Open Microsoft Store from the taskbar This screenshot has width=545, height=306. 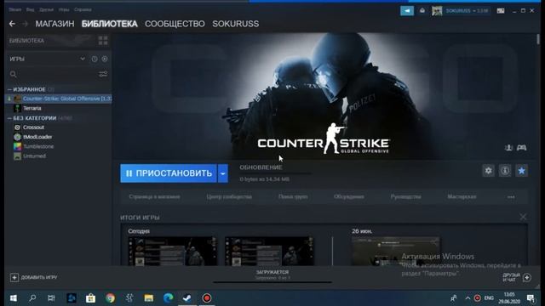tap(91, 298)
